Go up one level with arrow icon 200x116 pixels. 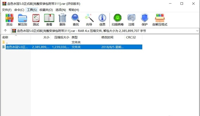(5, 31)
